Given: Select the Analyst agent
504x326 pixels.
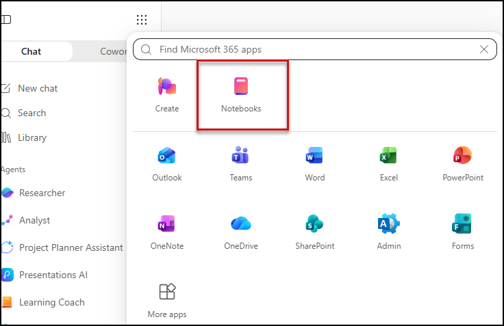Looking at the screenshot, I should click(x=26, y=220).
